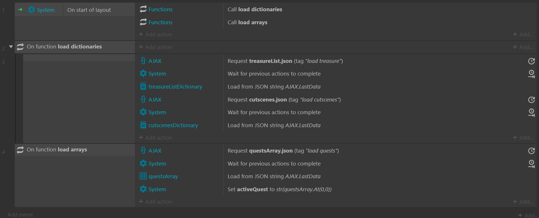Screen dimensions: 539x218
Task: Select the Call load arrays action
Action: pyautogui.click(x=248, y=22)
